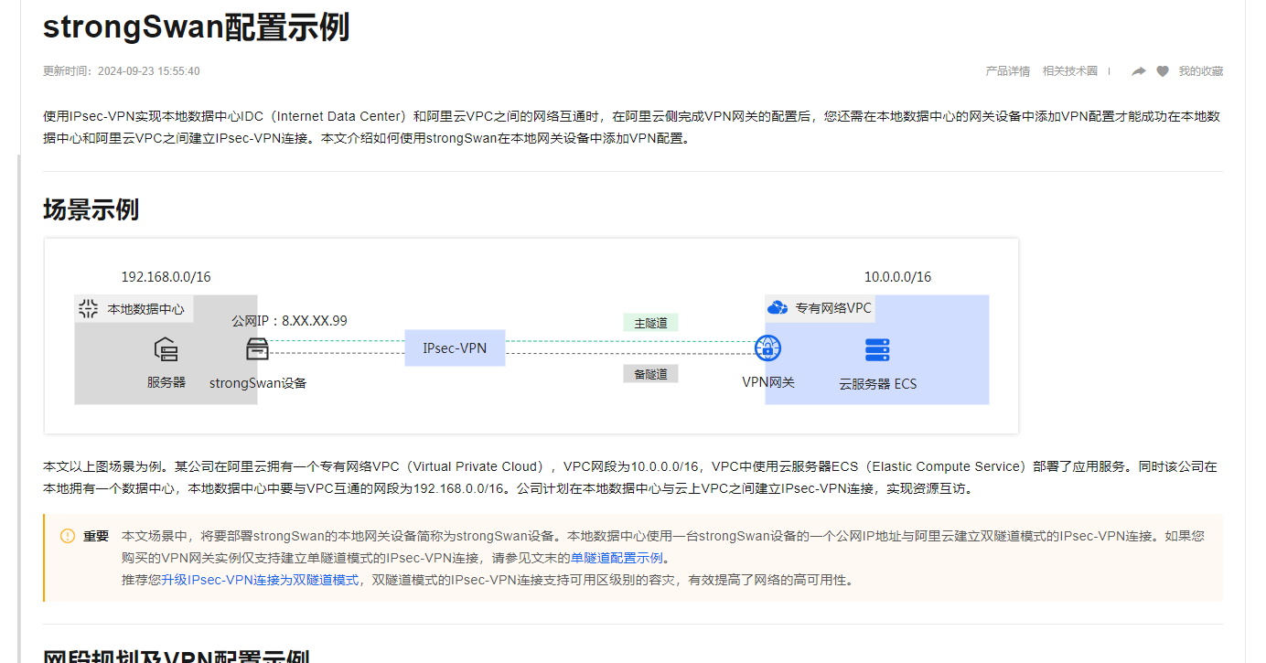The height and width of the screenshot is (663, 1266).
Task: Click the 公网IP：8.XX.XX.99 text
Action: pyautogui.click(x=290, y=321)
